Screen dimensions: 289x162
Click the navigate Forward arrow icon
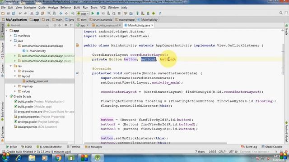click(x=66, y=13)
